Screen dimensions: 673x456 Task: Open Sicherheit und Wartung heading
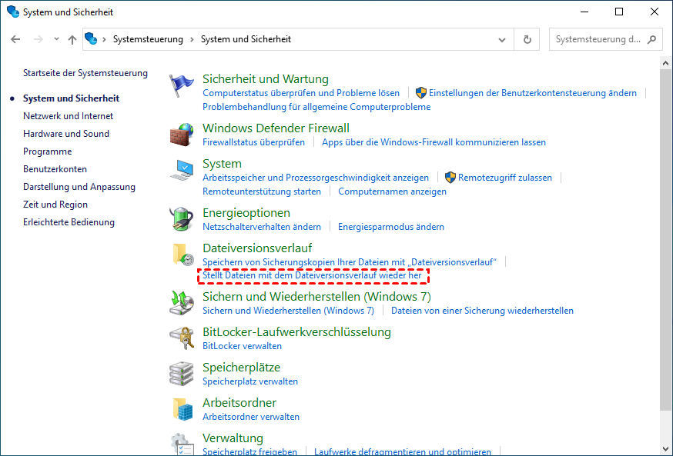point(266,79)
